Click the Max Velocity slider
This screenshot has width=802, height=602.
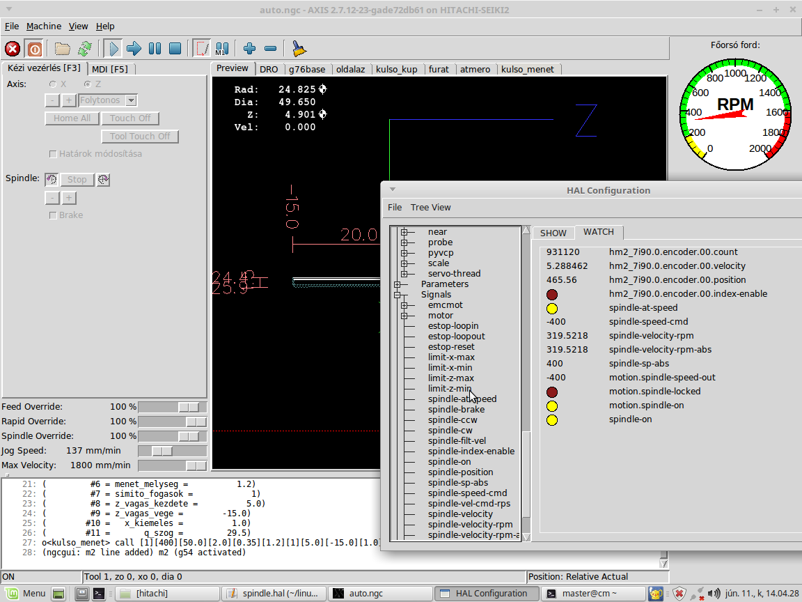point(173,465)
